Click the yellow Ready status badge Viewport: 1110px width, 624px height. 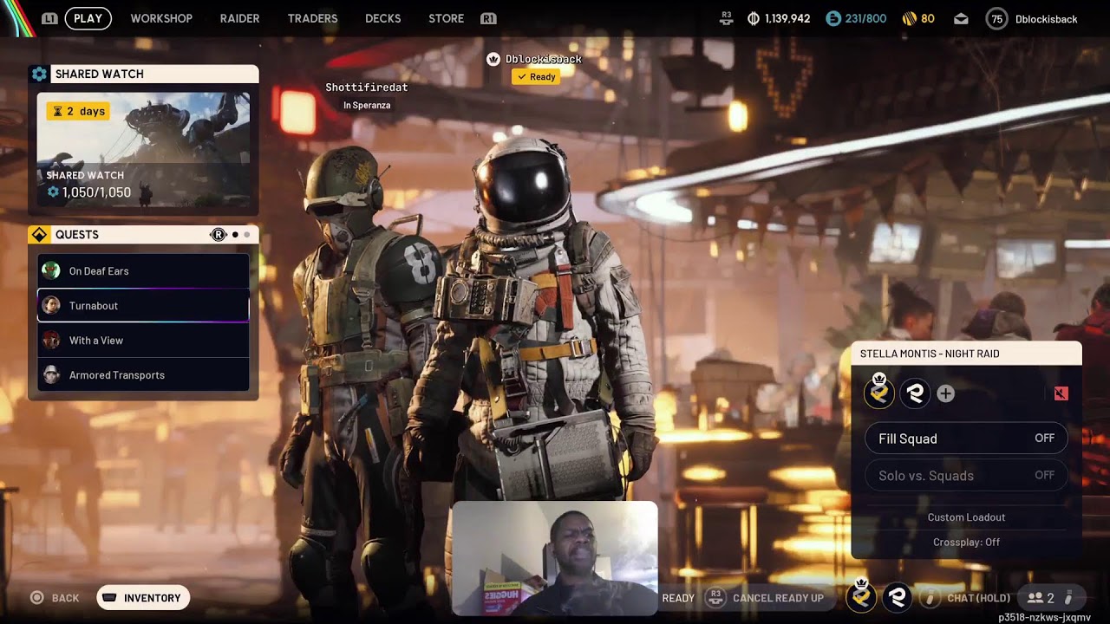[x=536, y=77]
